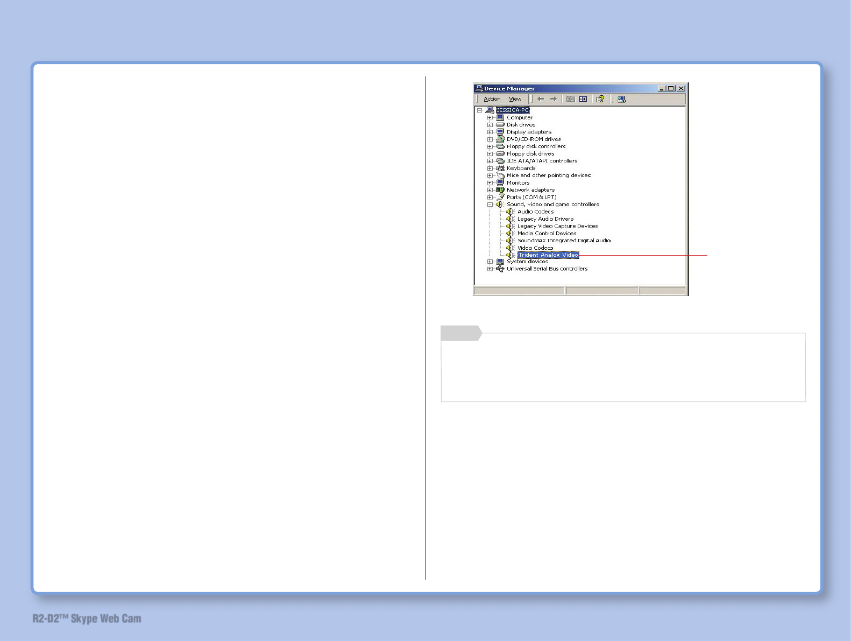The width and height of the screenshot is (851, 641).
Task: Select the Video Codecs entry
Action: 535,248
